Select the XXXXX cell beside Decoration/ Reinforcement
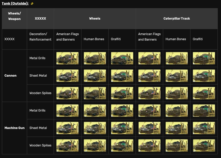221x158 pixels. pyautogui.click(x=14, y=39)
